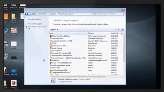Click the scroll down arrow of program list
This screenshot has width=164, height=92.
point(124,74)
